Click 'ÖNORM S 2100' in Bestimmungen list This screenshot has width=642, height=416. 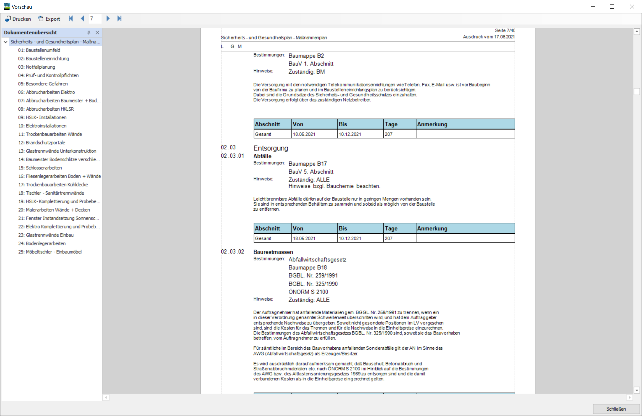coord(308,292)
